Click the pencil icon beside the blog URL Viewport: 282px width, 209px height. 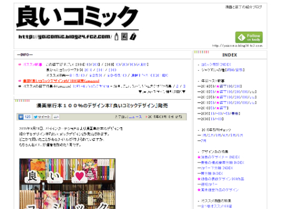116,36
